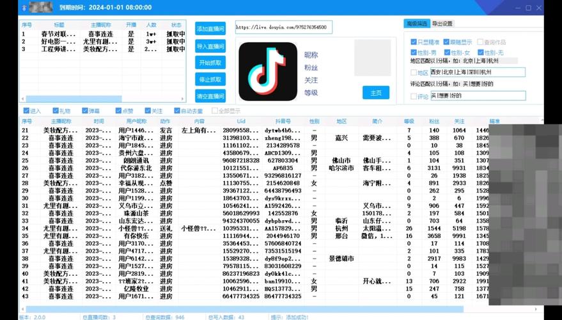Click the 状态 column header in room list
This screenshot has width=562, height=320.
click(176, 25)
